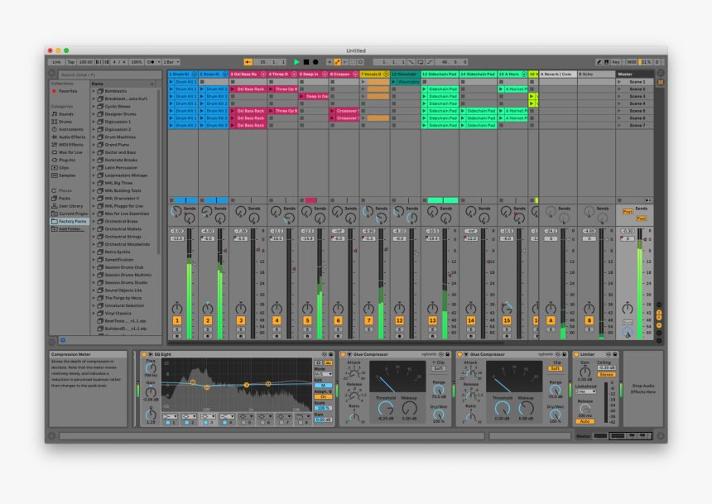Toggle Soft clip on first Glue Compressor
Screen dimensions: 712x504
point(438,369)
